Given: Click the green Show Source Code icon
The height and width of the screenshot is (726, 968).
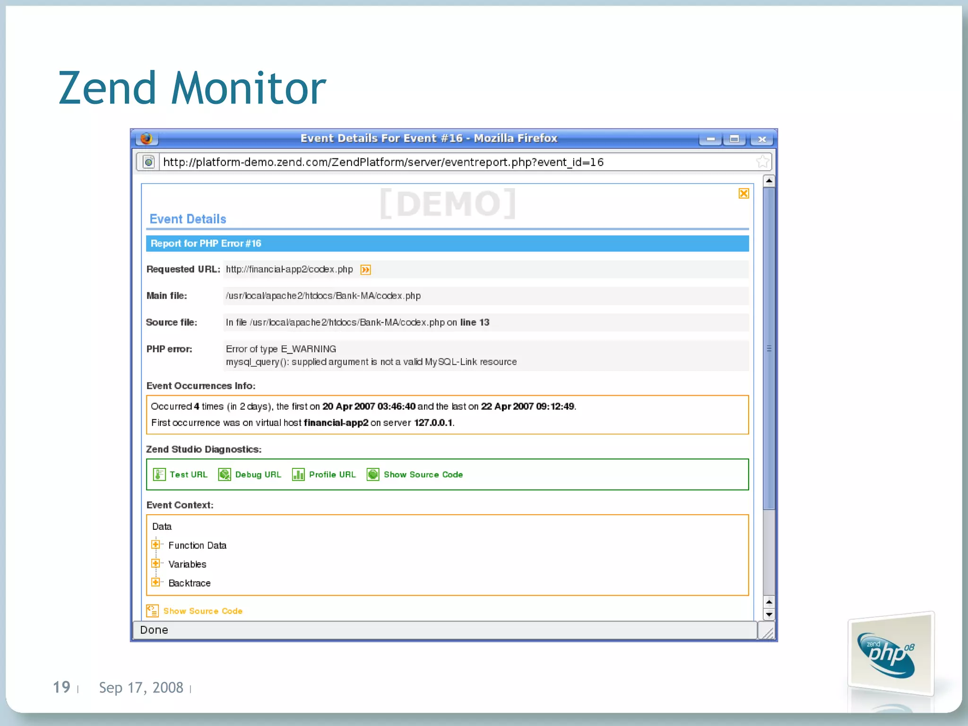Looking at the screenshot, I should coord(373,474).
